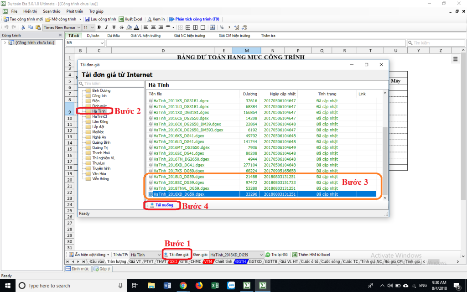Click the Lưu công trình save button

point(100,19)
